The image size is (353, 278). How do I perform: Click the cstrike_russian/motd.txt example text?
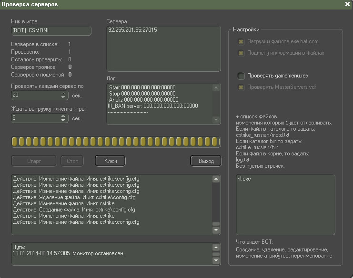[262, 135]
